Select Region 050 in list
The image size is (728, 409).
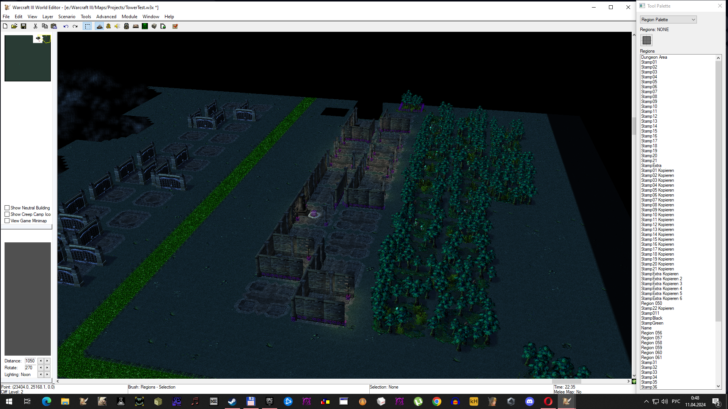click(651, 303)
